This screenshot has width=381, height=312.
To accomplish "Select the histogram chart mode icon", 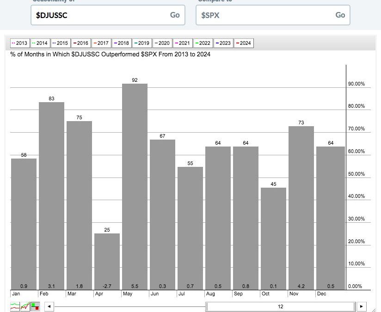I will pyautogui.click(x=36, y=306).
